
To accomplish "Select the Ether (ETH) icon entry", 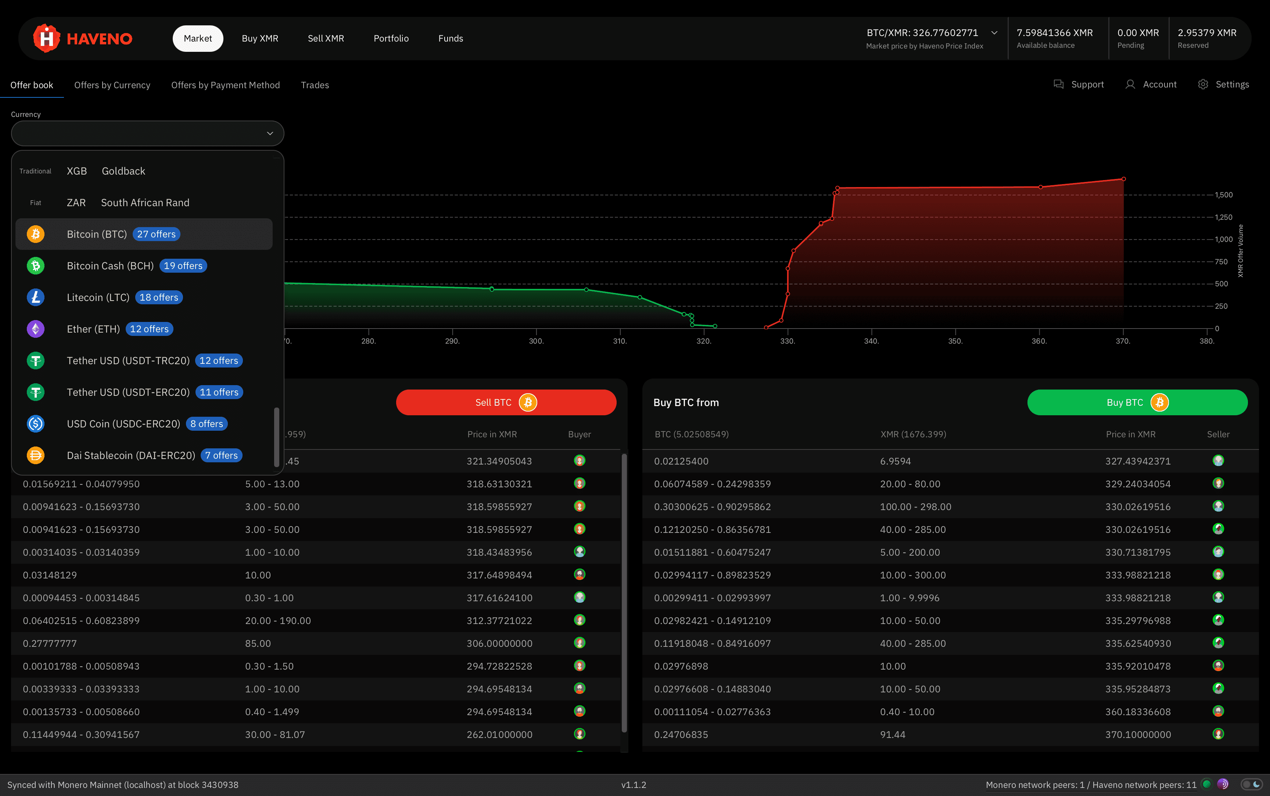I will coord(36,329).
